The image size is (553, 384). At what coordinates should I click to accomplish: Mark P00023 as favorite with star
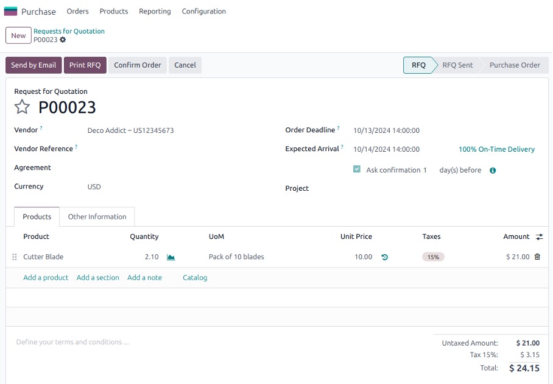click(22, 107)
